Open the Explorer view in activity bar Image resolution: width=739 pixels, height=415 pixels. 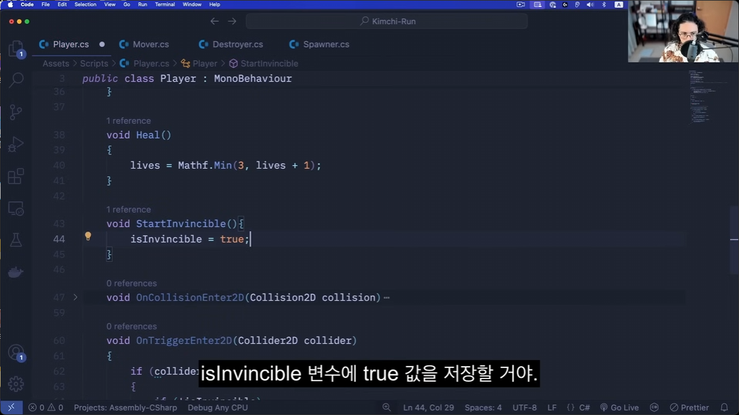pyautogui.click(x=16, y=48)
